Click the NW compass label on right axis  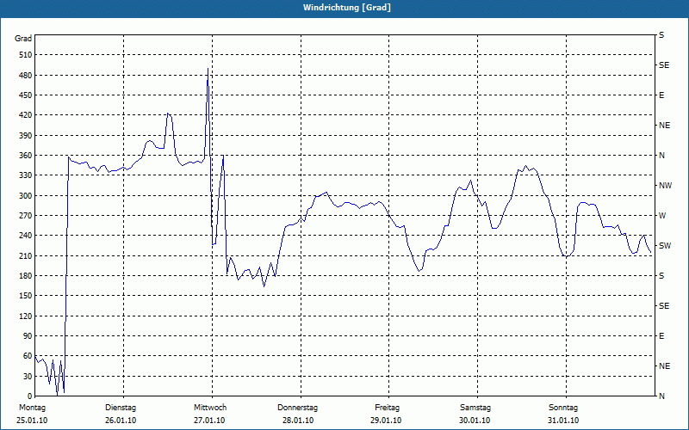pos(665,186)
